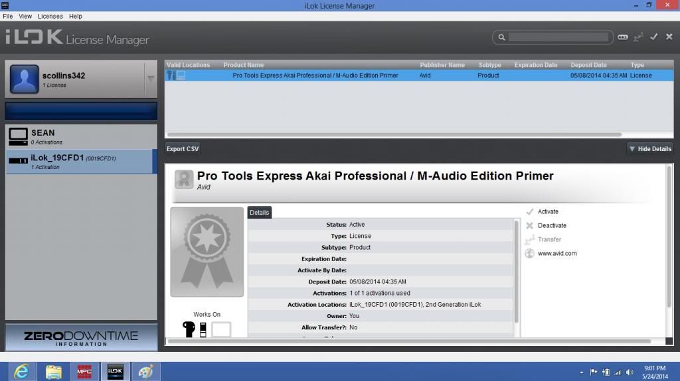Open the File menu
This screenshot has height=381, width=680.
[x=8, y=16]
